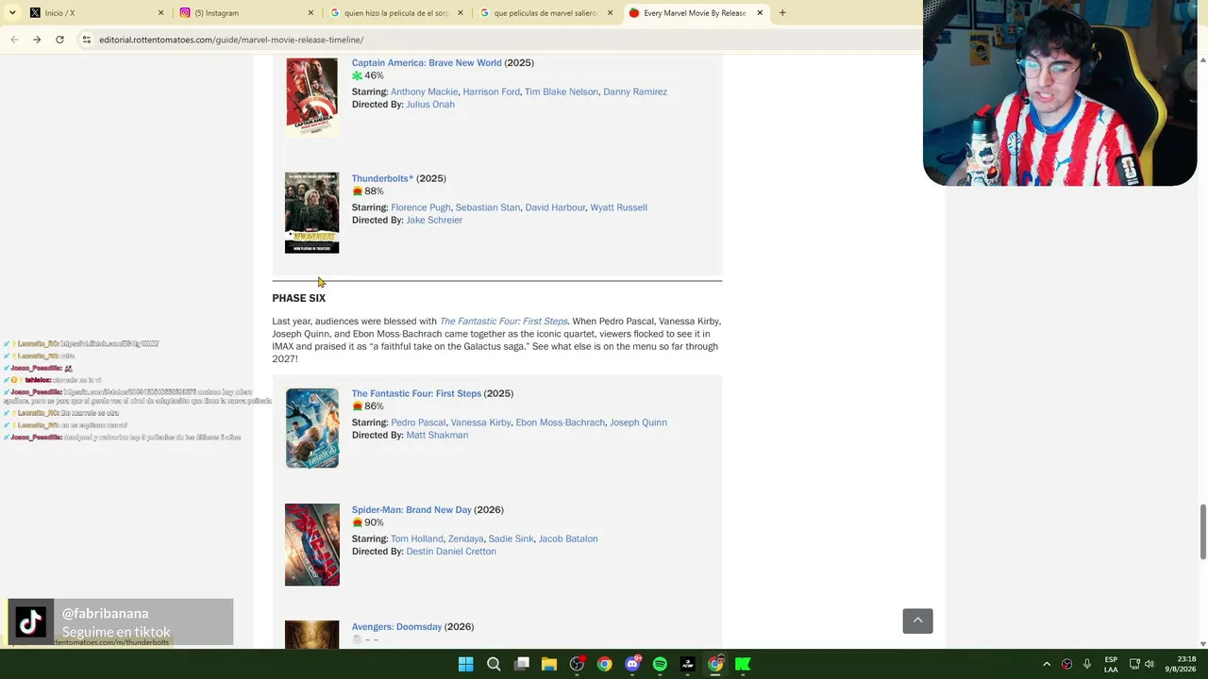Open Spider-Man: Brand New Day link

pyautogui.click(x=411, y=510)
